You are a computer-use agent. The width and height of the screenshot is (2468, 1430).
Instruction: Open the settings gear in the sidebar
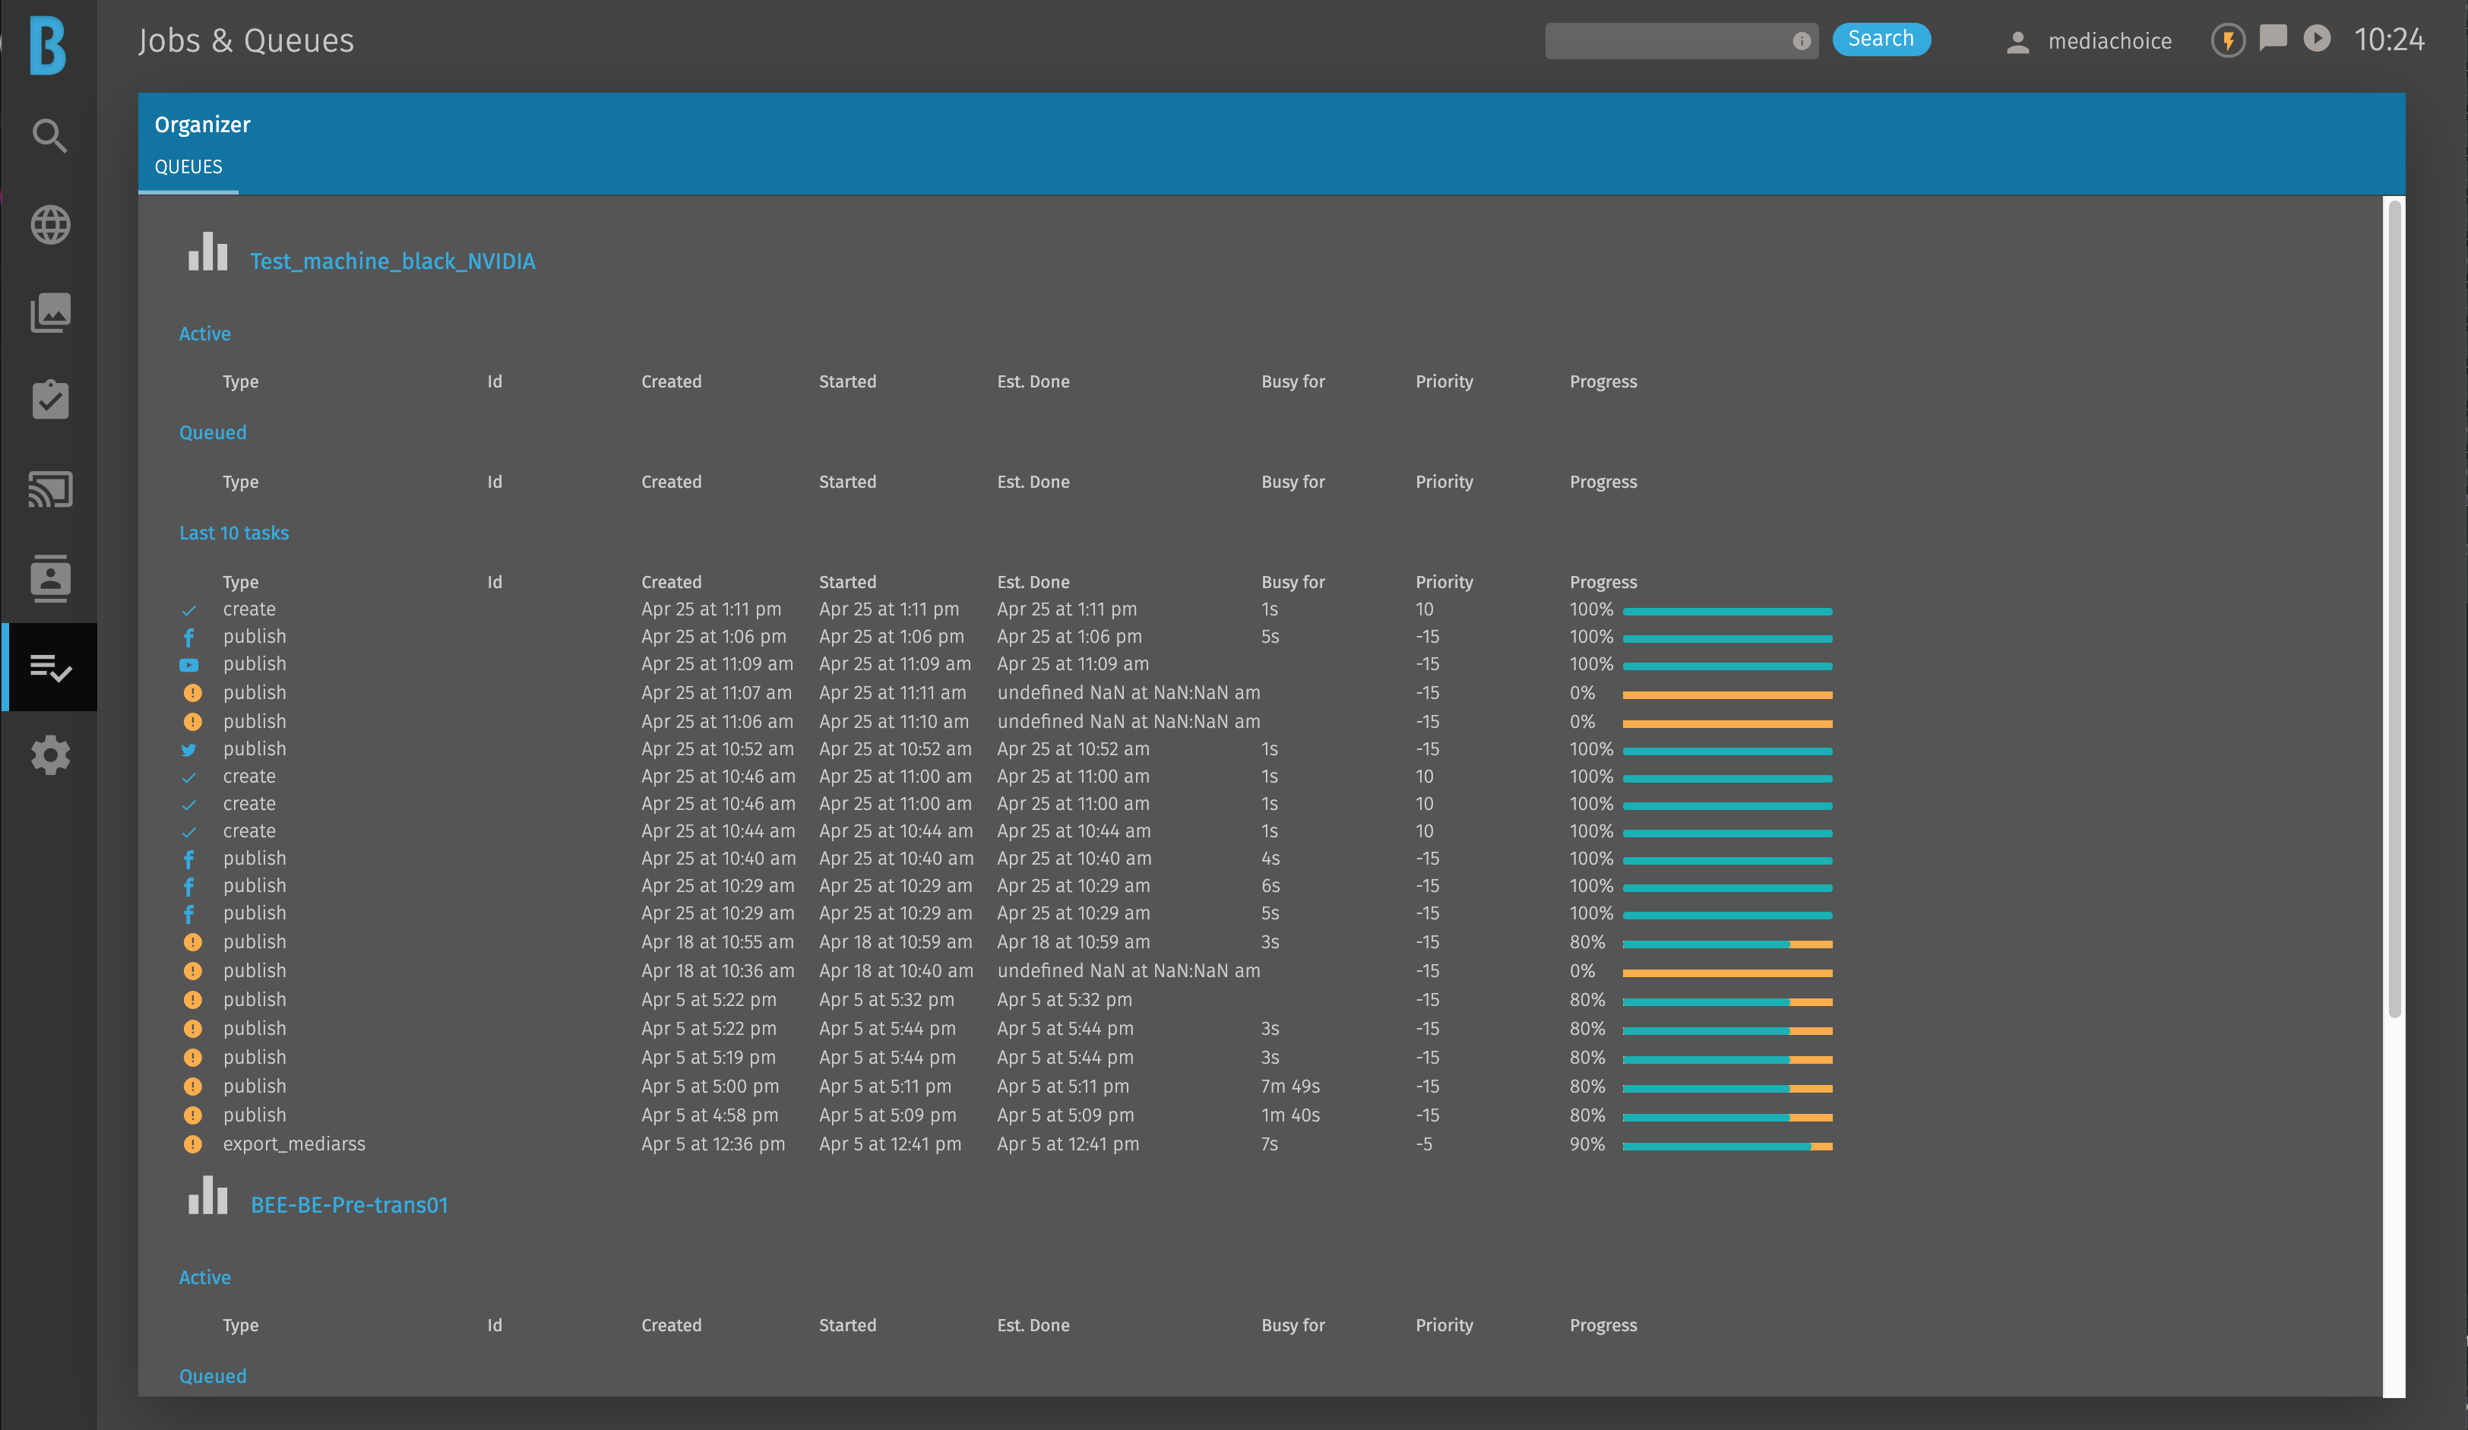[50, 755]
